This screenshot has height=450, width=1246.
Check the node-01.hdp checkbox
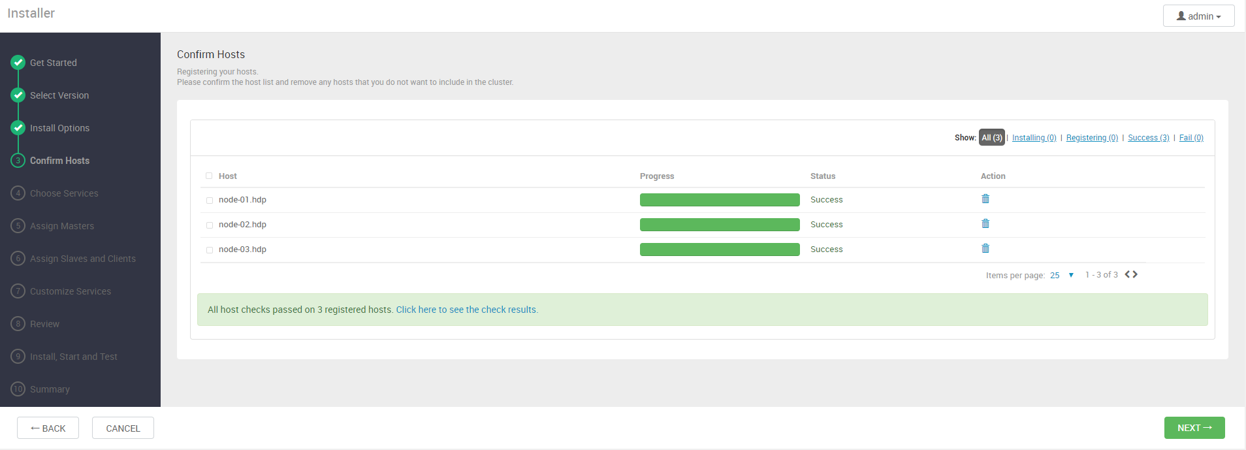(x=210, y=201)
